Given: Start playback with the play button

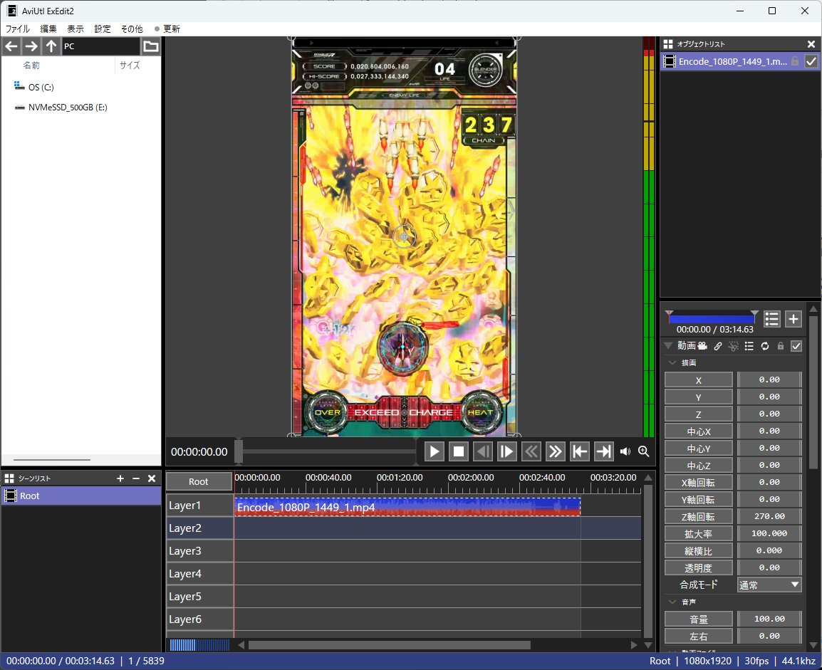Looking at the screenshot, I should click(434, 451).
